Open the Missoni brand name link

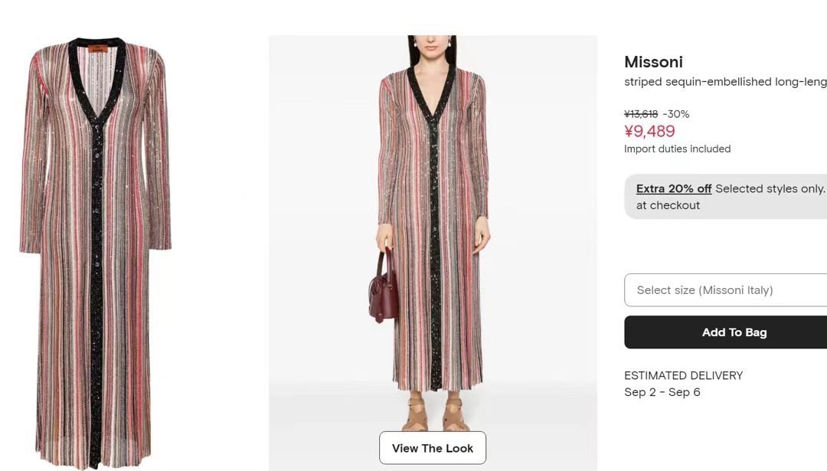[x=653, y=62]
